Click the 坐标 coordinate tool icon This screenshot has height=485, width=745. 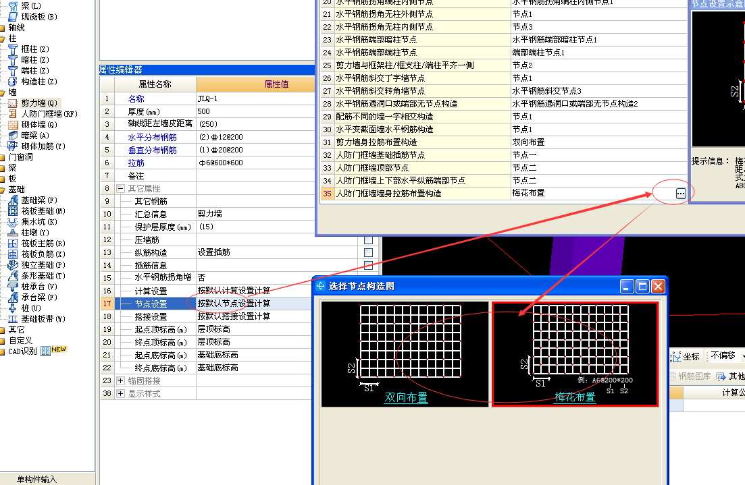(675, 356)
